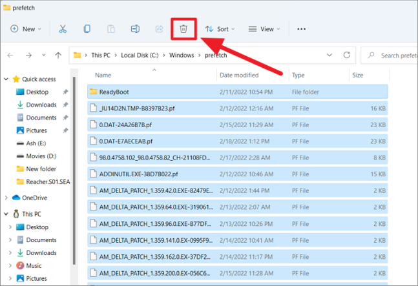Viewport: 418px width, 286px height.
Task: Click the Rename icon in toolbar
Action: [135, 29]
